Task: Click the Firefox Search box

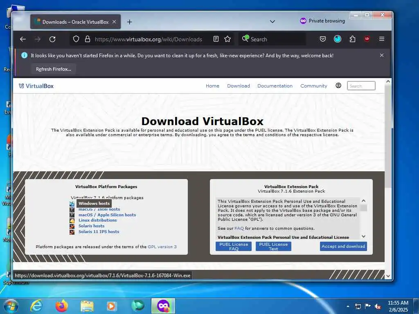Action: pos(273,39)
